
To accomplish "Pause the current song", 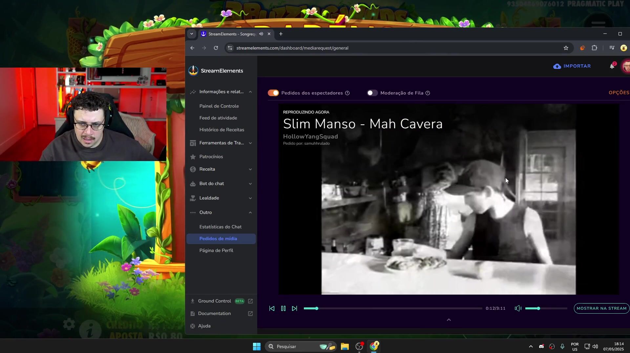I will click(283, 308).
